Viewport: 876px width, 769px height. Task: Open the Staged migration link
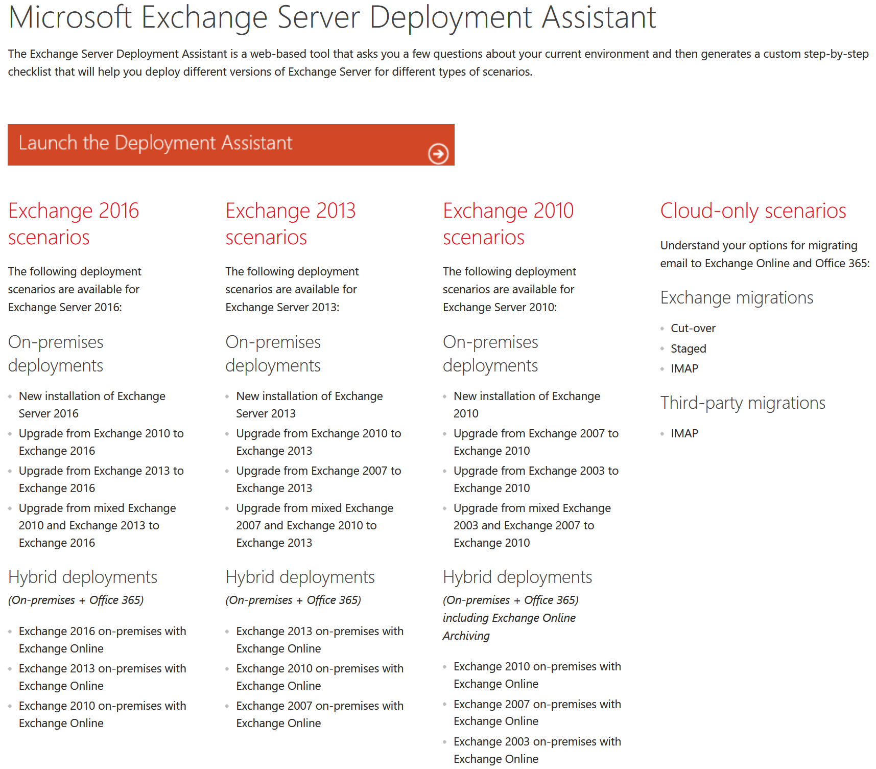pos(689,348)
